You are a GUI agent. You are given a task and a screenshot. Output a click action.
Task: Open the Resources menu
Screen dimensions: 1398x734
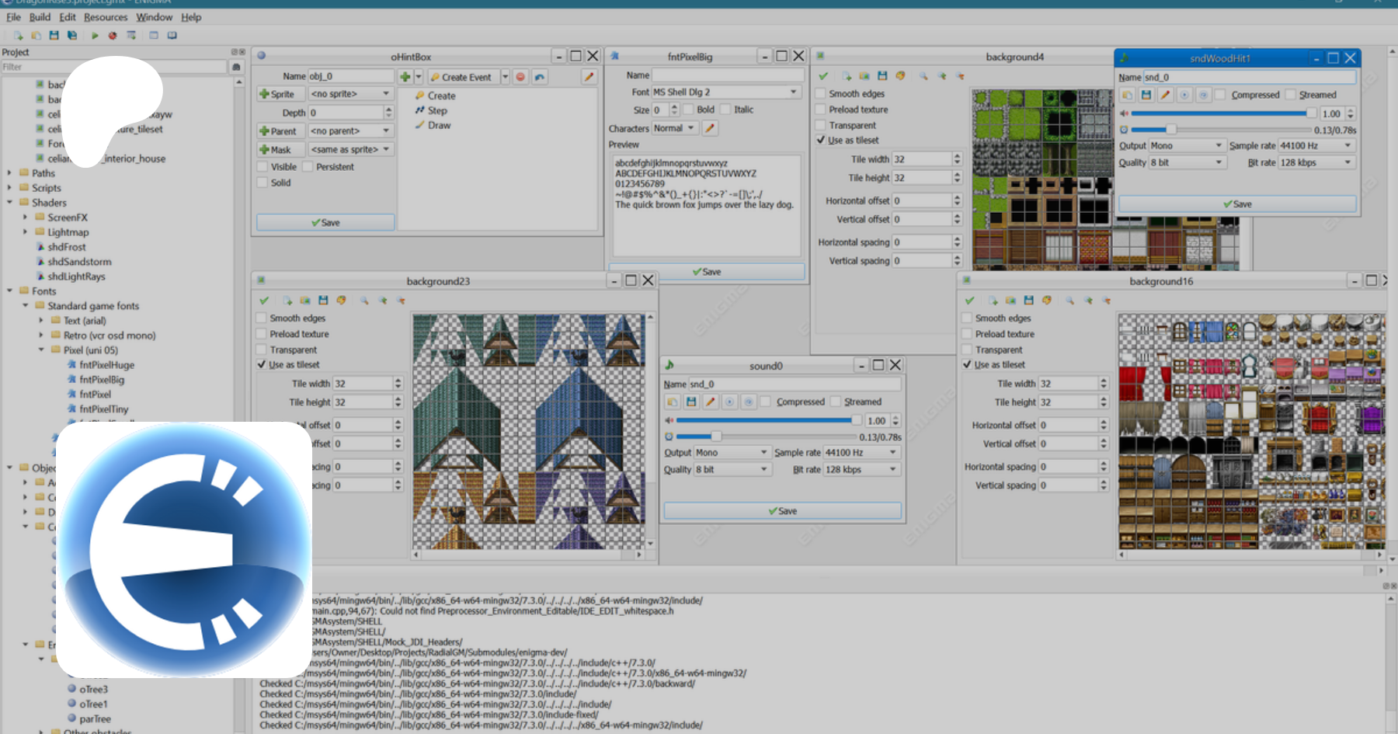[x=105, y=17]
